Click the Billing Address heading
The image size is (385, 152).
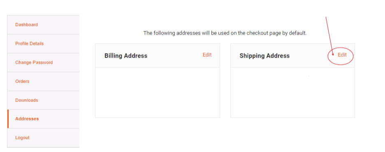tap(126, 55)
